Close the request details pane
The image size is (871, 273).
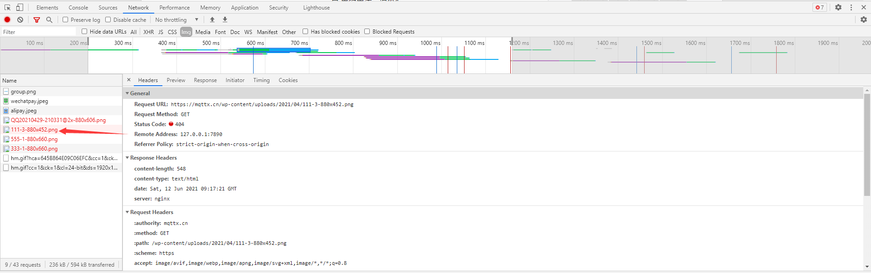coord(129,80)
